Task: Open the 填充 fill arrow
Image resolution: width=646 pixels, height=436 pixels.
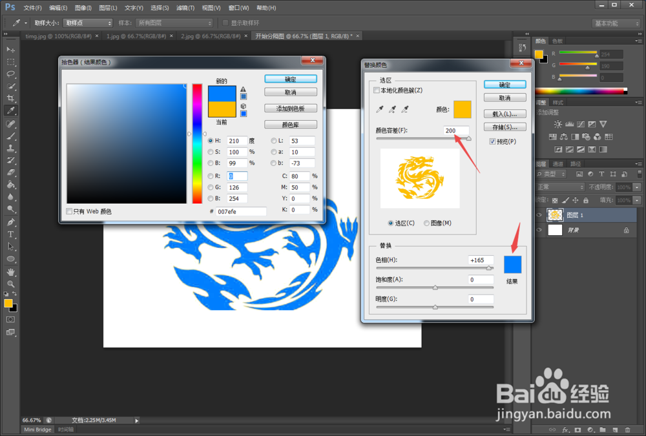Action: pos(638,200)
